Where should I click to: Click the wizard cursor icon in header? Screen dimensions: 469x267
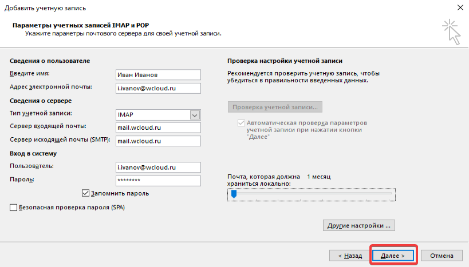(451, 31)
